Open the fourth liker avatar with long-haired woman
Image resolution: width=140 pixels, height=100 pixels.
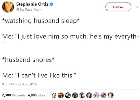(75, 95)
